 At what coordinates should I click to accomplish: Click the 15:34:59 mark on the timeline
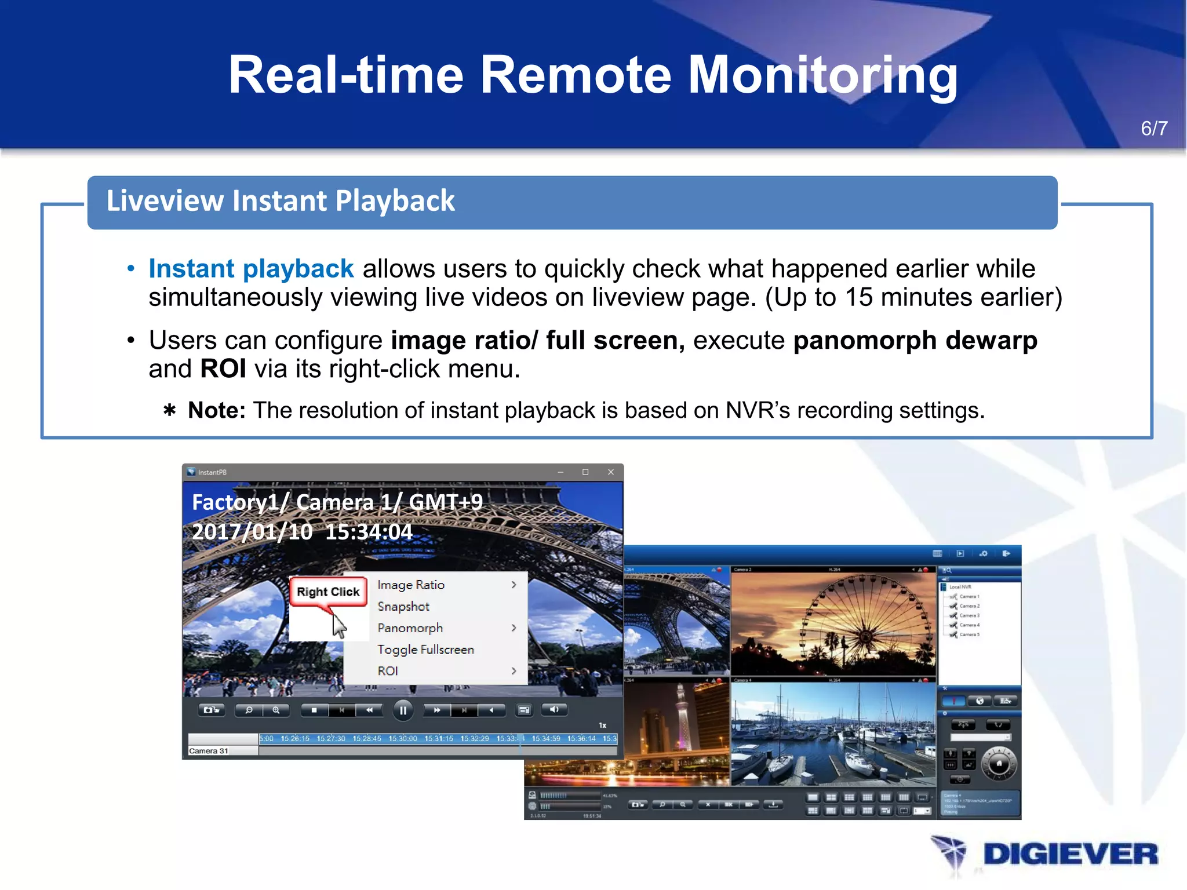[x=546, y=739]
